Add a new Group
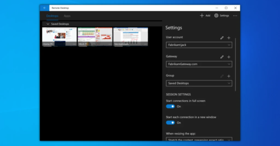 (x=229, y=76)
